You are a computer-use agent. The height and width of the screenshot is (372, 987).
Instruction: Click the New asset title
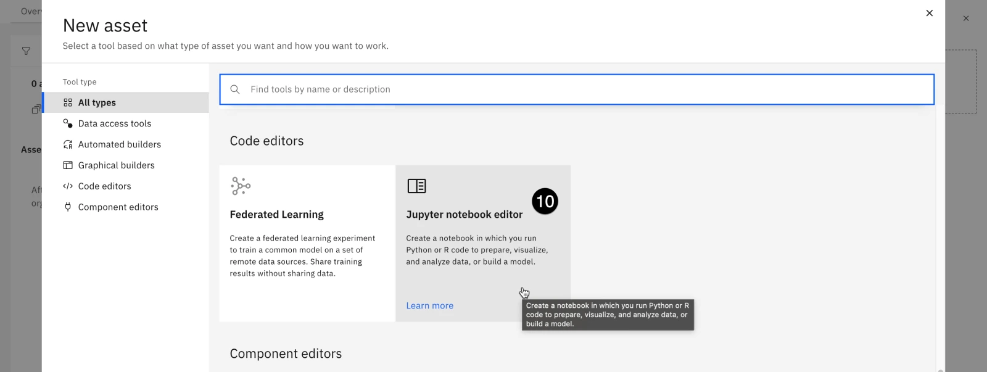(x=105, y=25)
